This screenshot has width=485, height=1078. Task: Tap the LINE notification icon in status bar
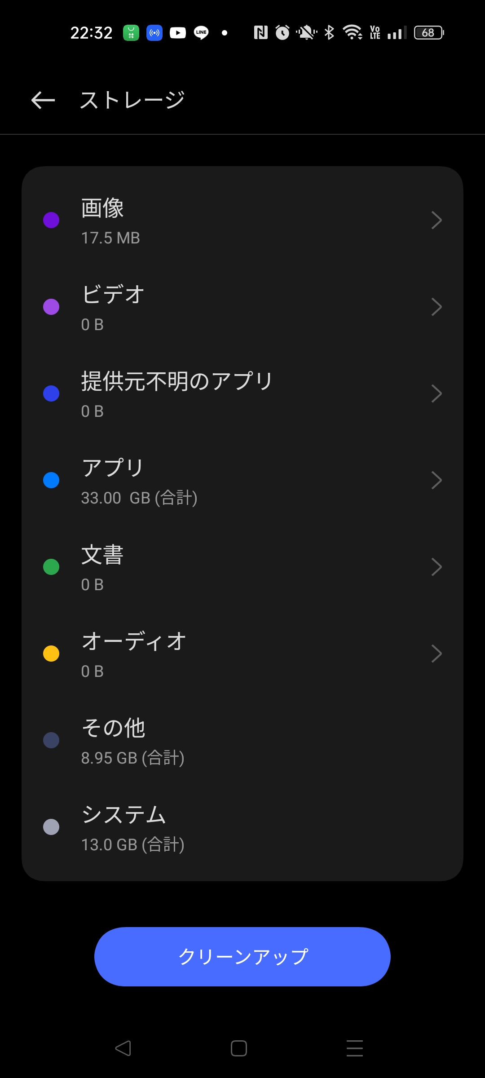(201, 33)
